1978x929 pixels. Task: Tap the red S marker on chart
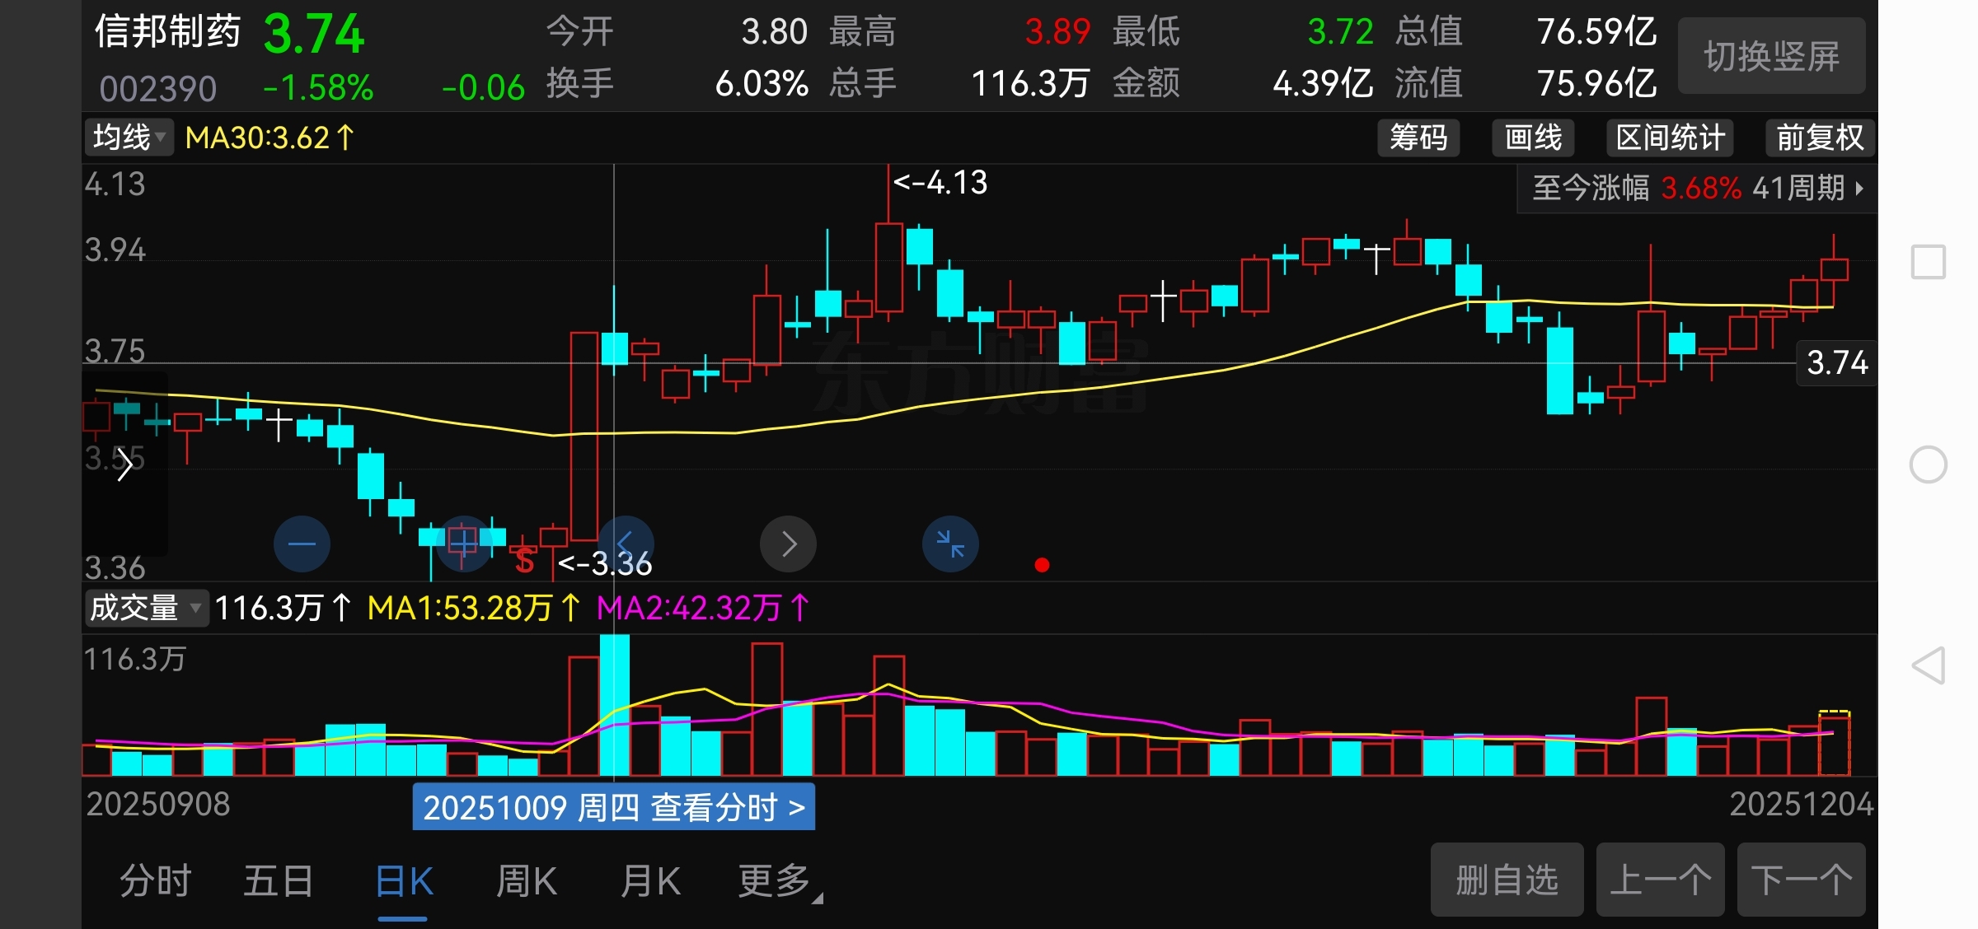524,562
